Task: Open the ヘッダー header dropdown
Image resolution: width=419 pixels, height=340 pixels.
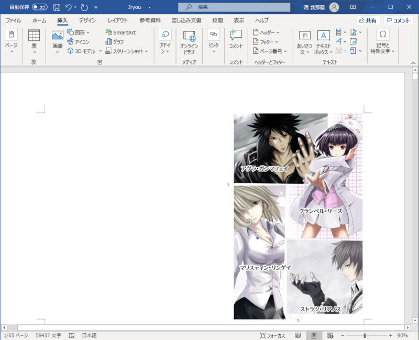Action: 266,32
